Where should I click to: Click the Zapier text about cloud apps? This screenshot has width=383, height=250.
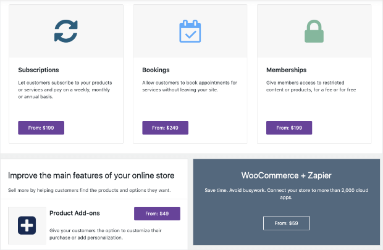point(286,194)
